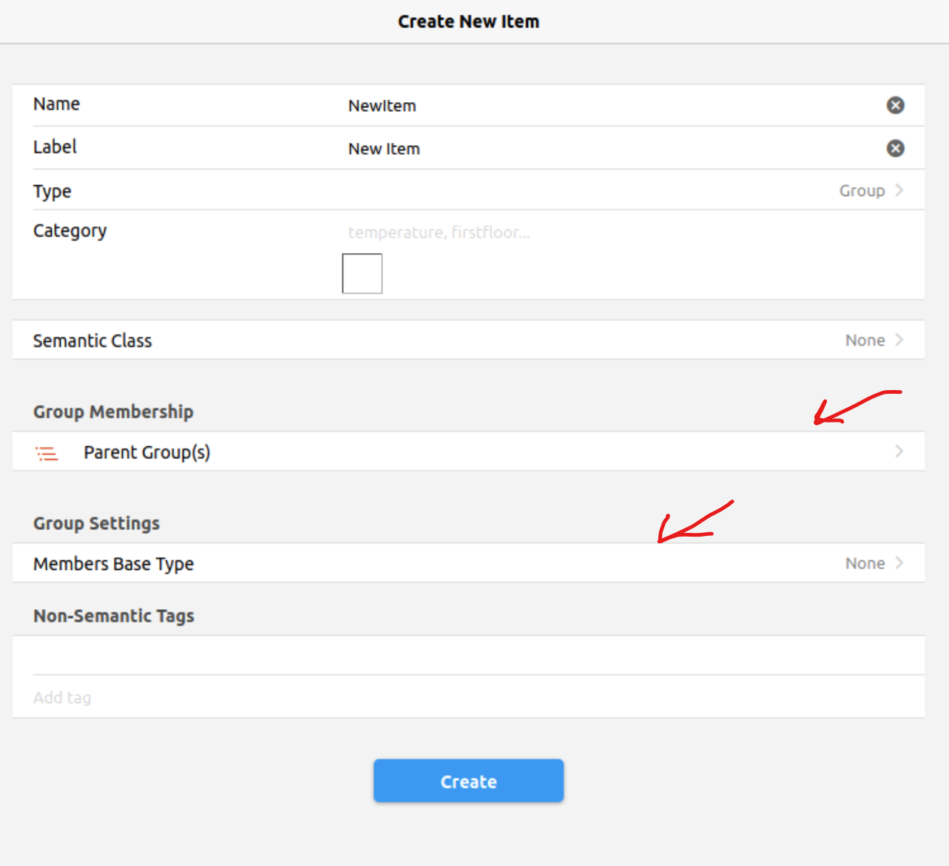The width and height of the screenshot is (949, 866).
Task: Open the Parent Group(s) picker
Action: pos(146,452)
